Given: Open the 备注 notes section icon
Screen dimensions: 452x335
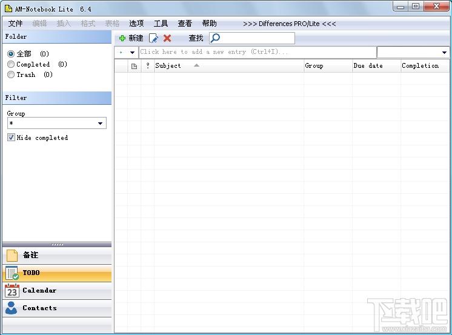Looking at the screenshot, I should tap(12, 256).
